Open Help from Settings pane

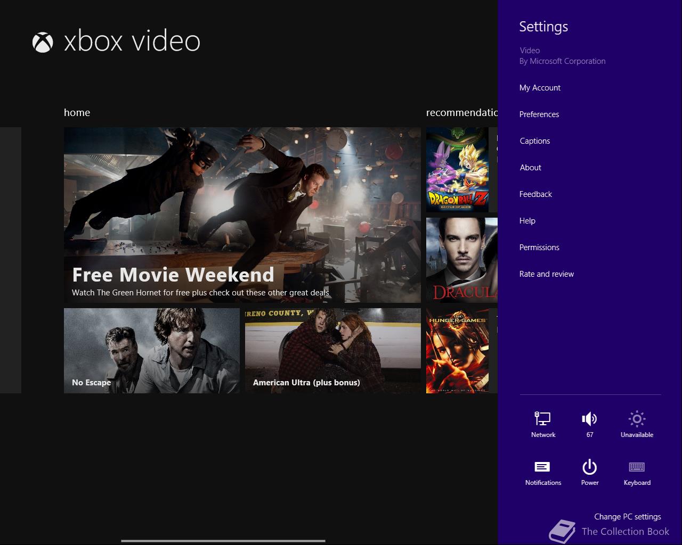[527, 221]
